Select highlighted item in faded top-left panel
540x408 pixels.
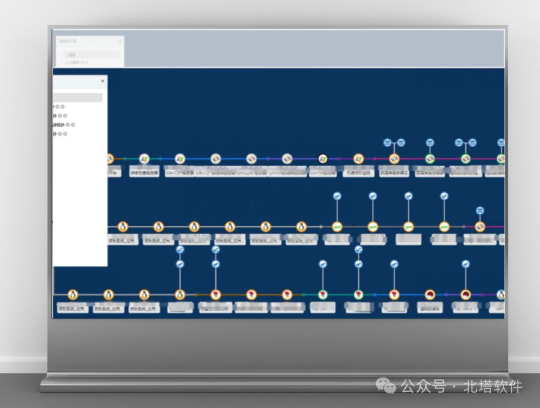click(x=91, y=55)
